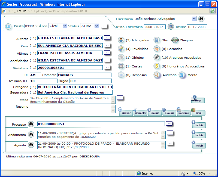Click the Sair exit button

pyautogui.click(x=198, y=113)
